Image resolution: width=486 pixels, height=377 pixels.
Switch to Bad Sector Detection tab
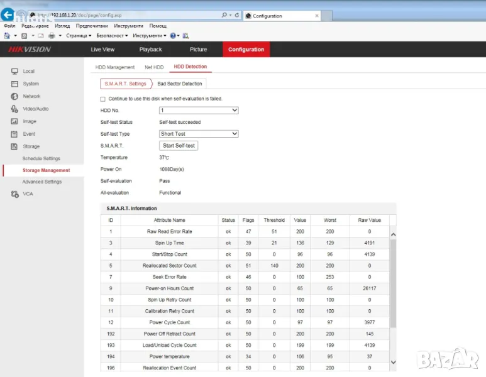tap(180, 84)
